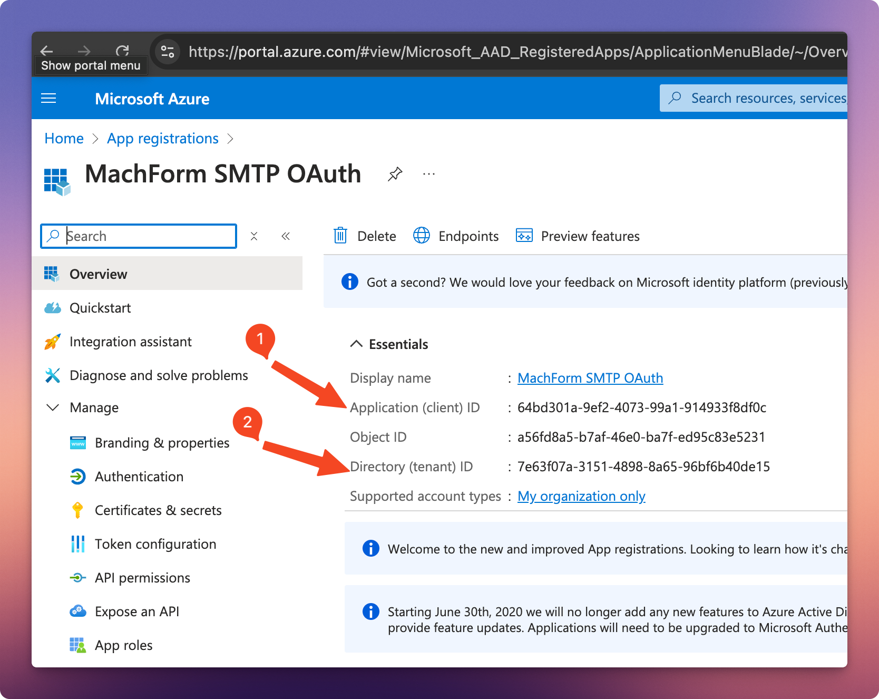Image resolution: width=879 pixels, height=699 pixels.
Task: Click the browser reload icon
Action: (x=122, y=51)
